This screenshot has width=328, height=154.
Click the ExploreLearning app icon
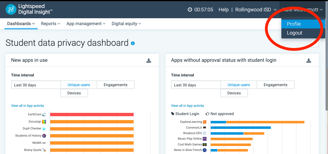click(x=205, y=122)
